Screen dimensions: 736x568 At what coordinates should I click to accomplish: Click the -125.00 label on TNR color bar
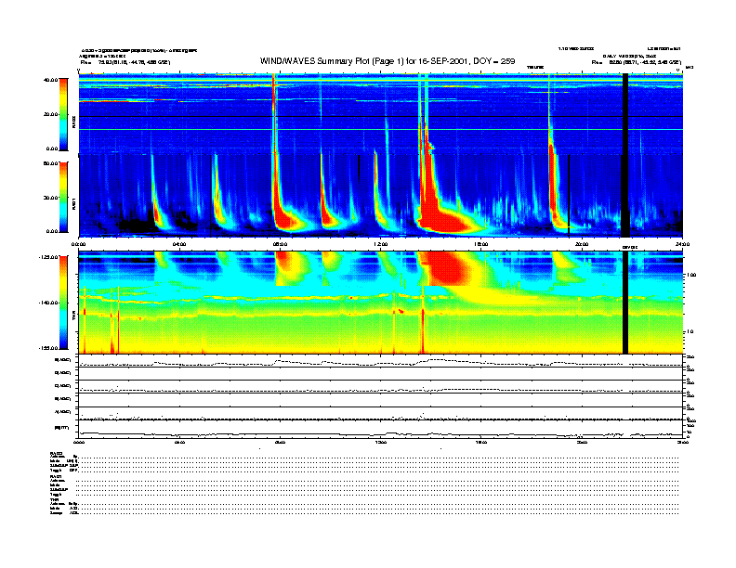pos(48,257)
